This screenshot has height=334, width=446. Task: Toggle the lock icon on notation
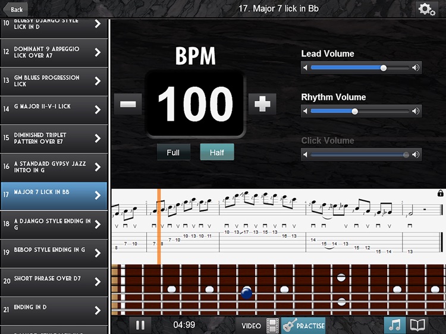tap(440, 194)
